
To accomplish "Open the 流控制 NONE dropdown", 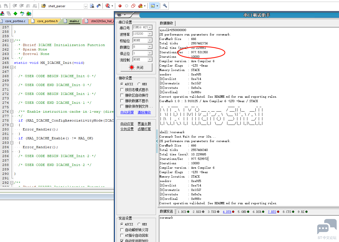I will [x=150, y=59].
